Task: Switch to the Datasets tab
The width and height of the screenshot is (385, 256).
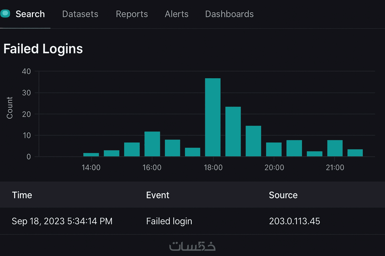Action: (x=80, y=14)
